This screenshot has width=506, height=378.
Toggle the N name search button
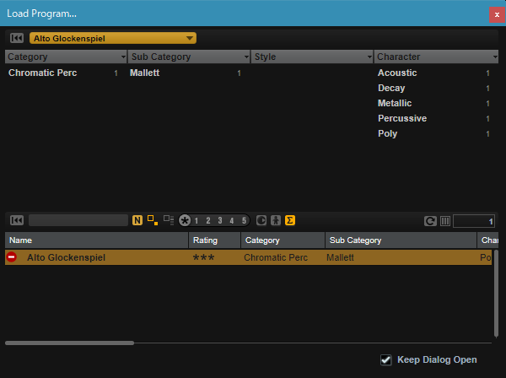137,220
